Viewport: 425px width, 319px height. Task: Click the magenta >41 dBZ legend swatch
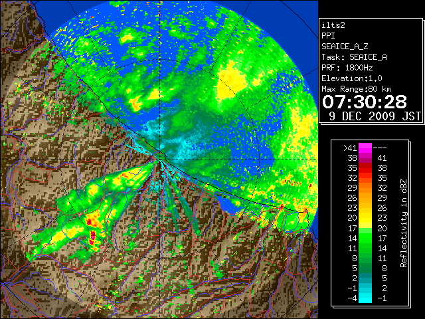coord(365,148)
